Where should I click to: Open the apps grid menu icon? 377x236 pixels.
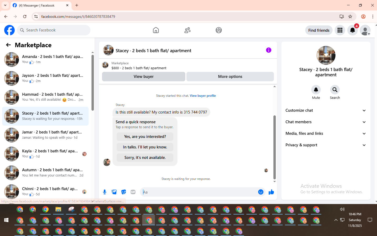(340, 30)
